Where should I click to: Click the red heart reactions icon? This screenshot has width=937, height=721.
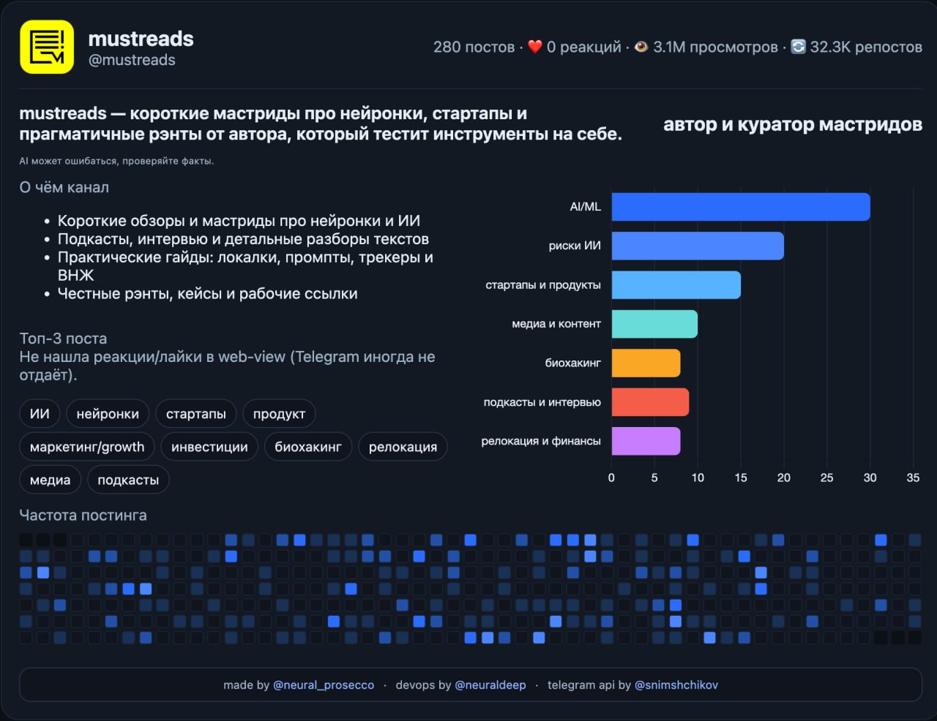tap(535, 47)
